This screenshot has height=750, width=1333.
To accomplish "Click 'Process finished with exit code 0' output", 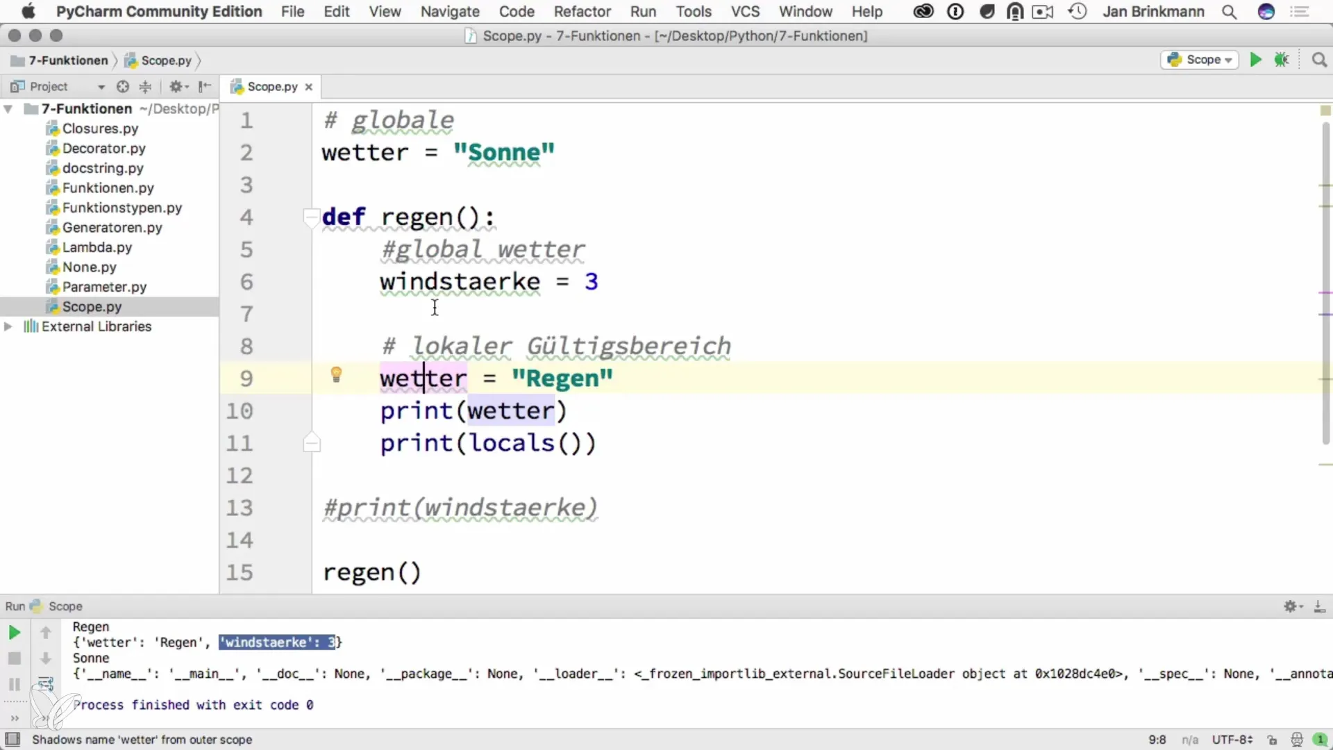I will (193, 705).
